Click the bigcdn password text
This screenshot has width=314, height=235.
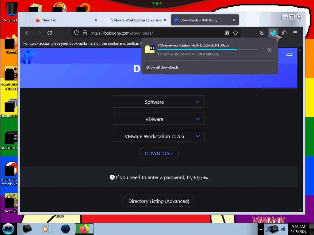pyautogui.click(x=201, y=178)
